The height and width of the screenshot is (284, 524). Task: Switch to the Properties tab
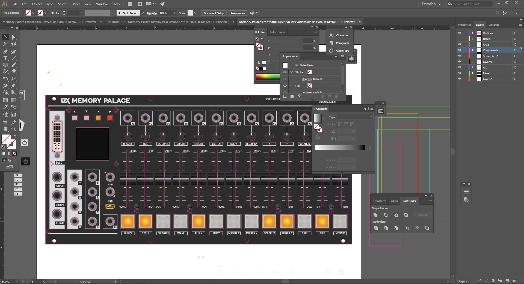pos(464,25)
